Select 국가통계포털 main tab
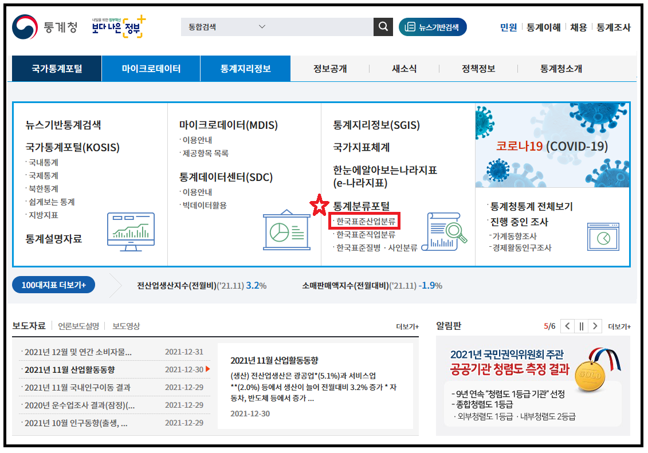648x453 pixels. (x=57, y=69)
